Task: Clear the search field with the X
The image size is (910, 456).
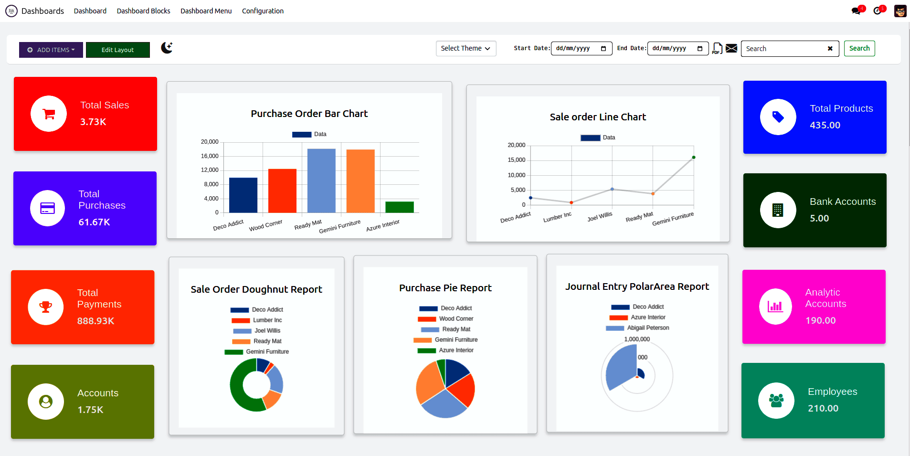Action: (830, 48)
